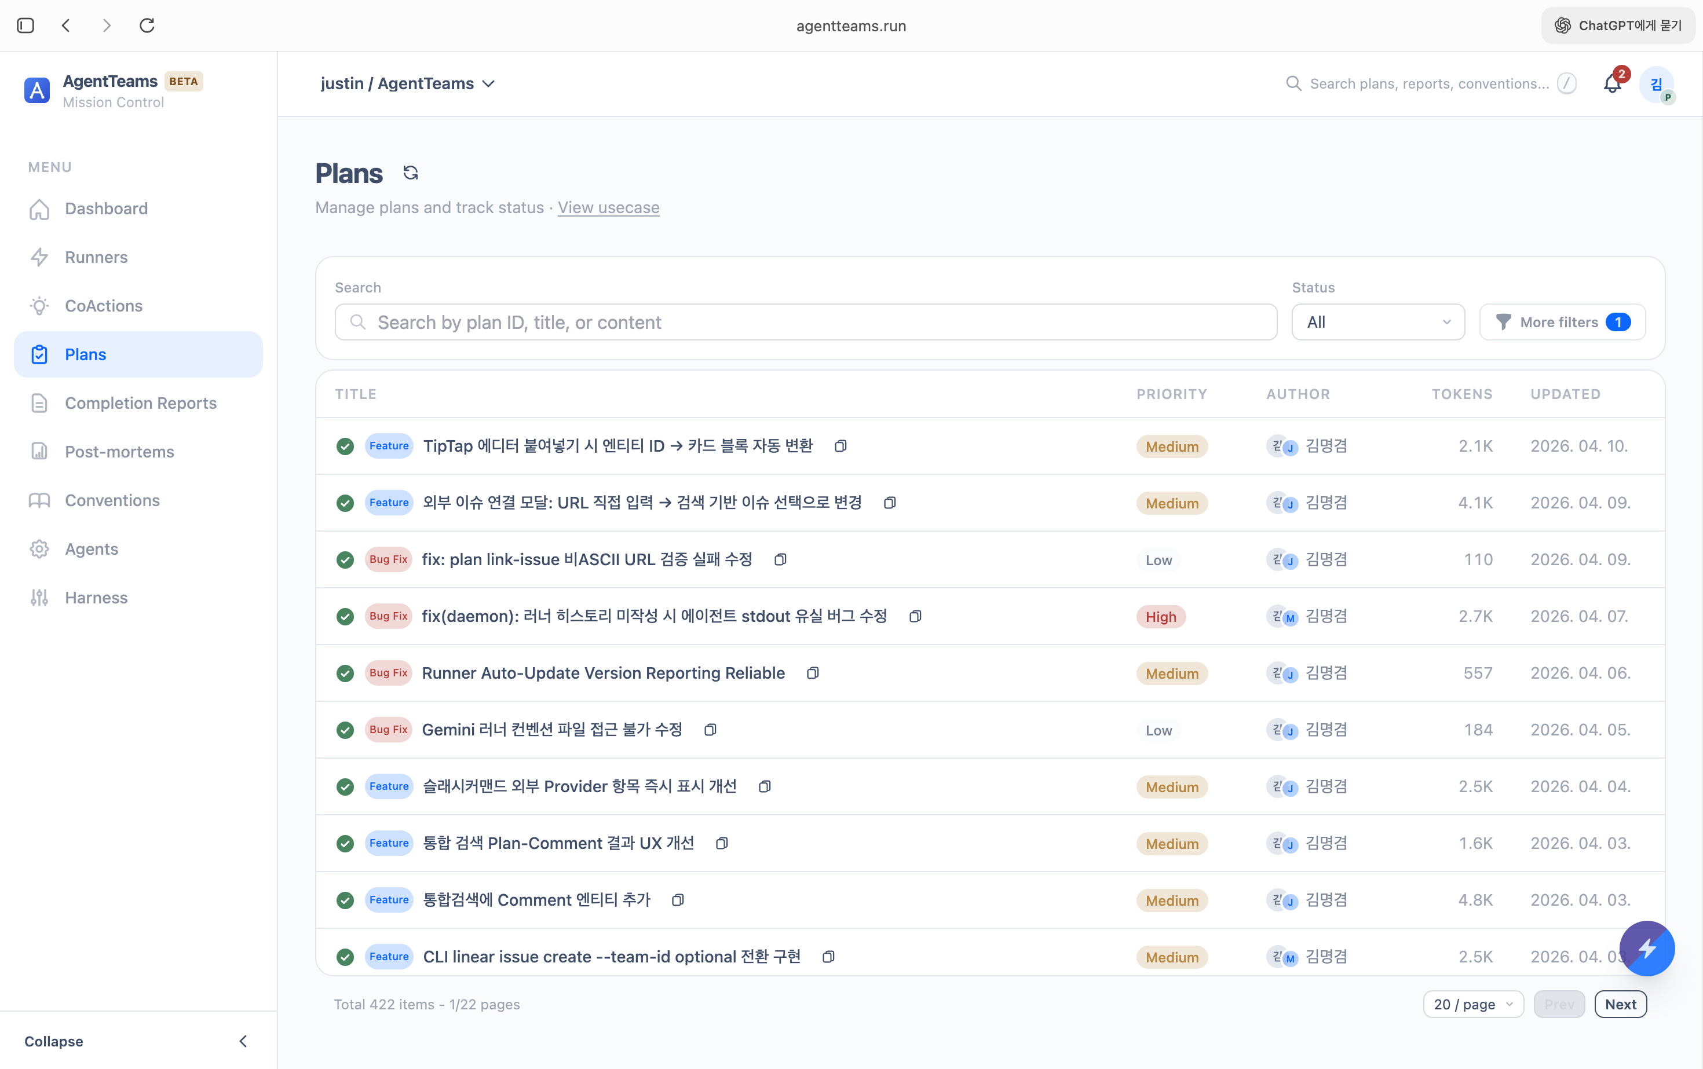Toggle the browser sidebar icon
Viewport: 1703px width, 1069px height.
coord(25,25)
